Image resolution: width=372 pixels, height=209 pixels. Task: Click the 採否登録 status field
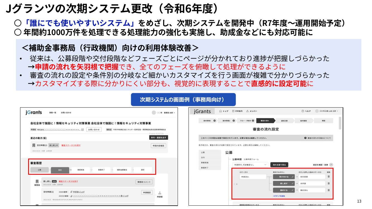312,177
